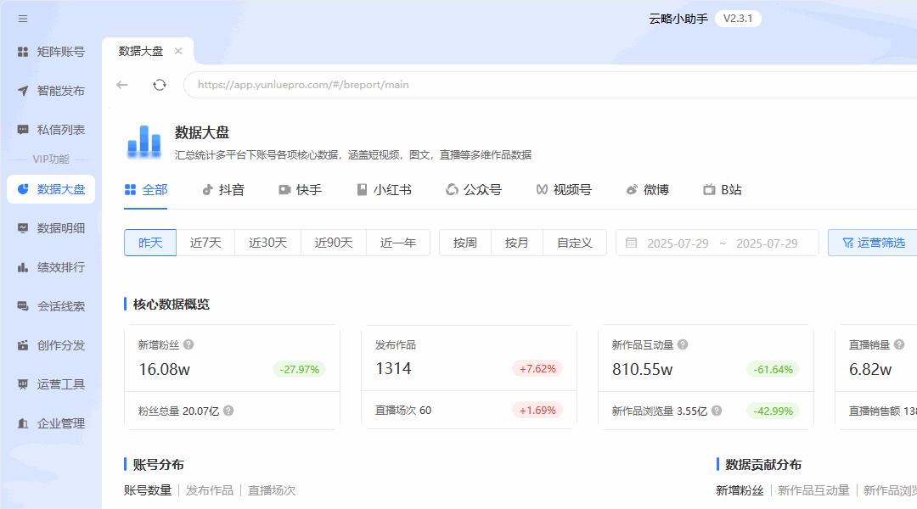
Task: Choose the 近一年 time range
Action: pyautogui.click(x=398, y=243)
